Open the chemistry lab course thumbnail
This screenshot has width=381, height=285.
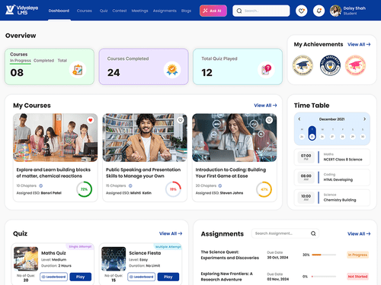click(x=56, y=138)
